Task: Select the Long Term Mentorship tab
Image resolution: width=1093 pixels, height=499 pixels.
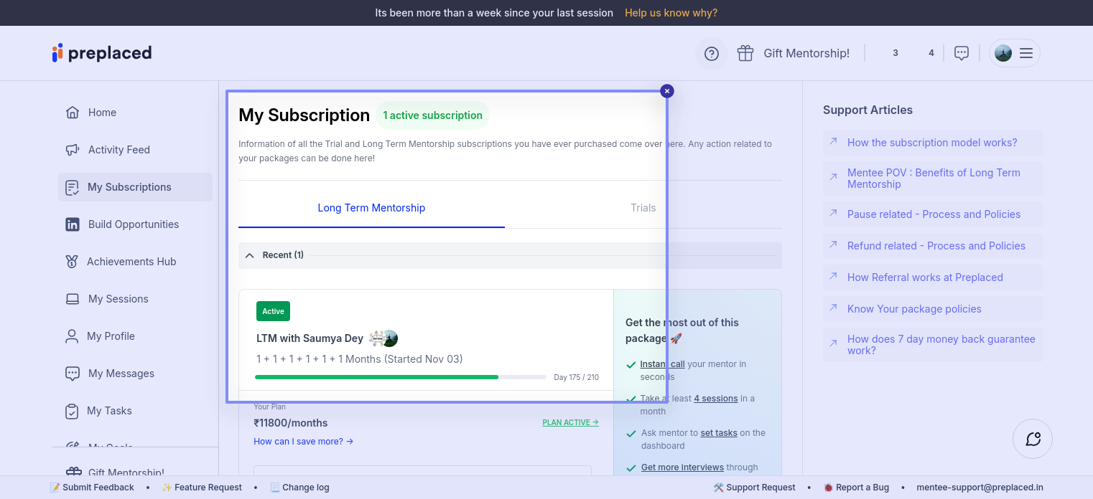Action: (x=371, y=208)
